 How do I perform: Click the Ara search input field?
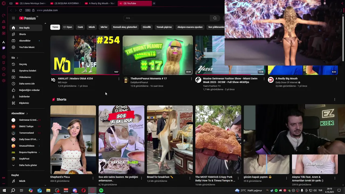[x=167, y=18]
